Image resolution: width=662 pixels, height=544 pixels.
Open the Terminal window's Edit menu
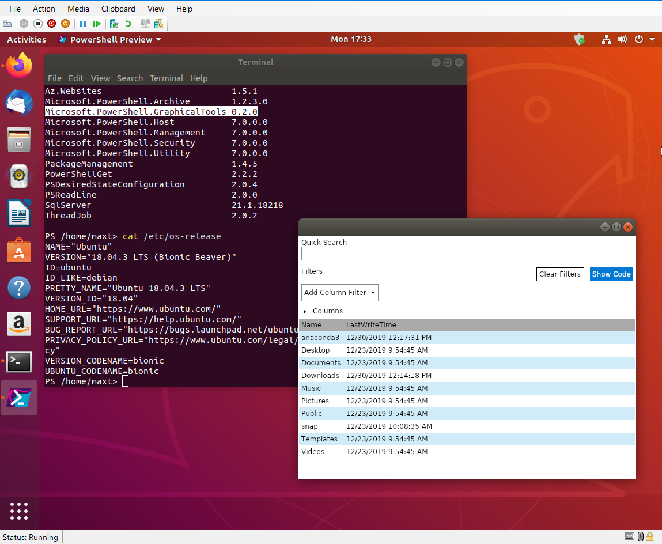coord(76,78)
